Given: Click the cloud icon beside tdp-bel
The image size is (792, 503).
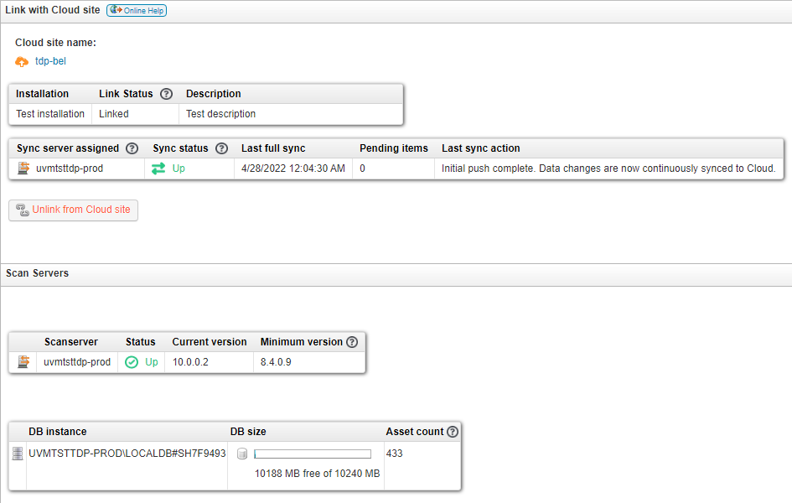Looking at the screenshot, I should [22, 61].
